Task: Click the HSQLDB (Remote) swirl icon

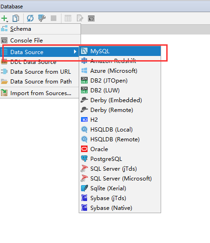Action: pyautogui.click(x=84, y=139)
